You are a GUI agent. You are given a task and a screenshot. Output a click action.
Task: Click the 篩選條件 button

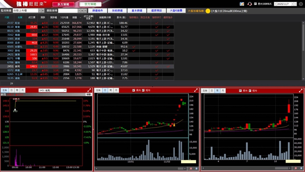[98, 11]
